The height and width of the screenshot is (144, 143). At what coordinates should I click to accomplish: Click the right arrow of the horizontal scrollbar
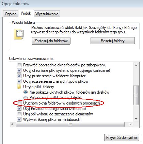130,124
